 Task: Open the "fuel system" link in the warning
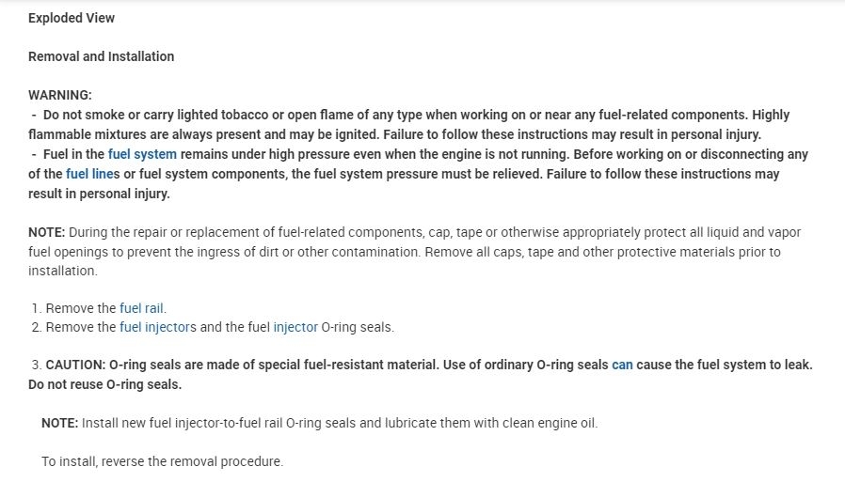[x=142, y=154]
